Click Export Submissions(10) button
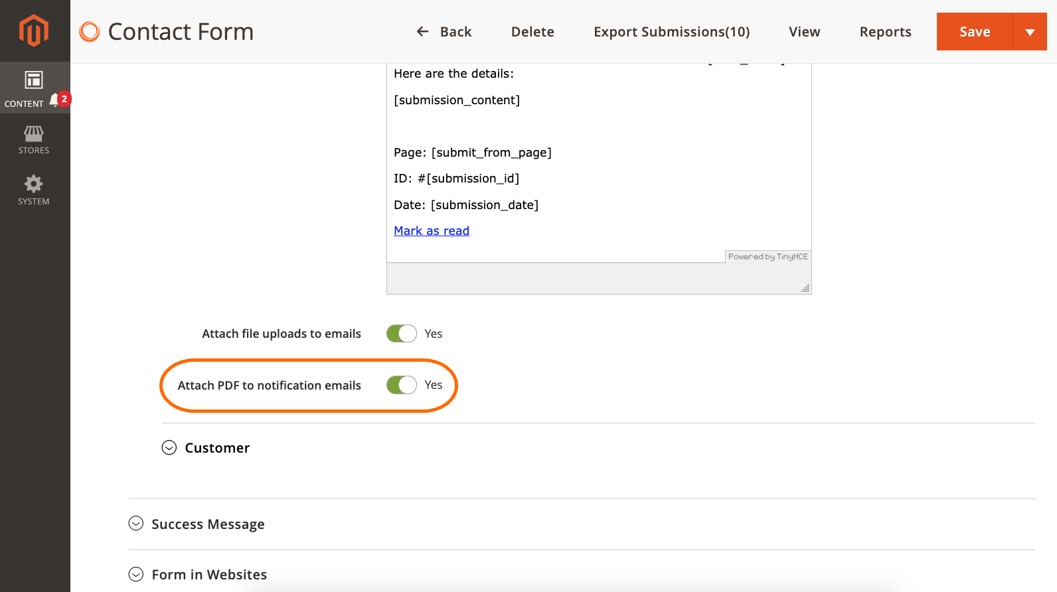The width and height of the screenshot is (1057, 592). 671,32
